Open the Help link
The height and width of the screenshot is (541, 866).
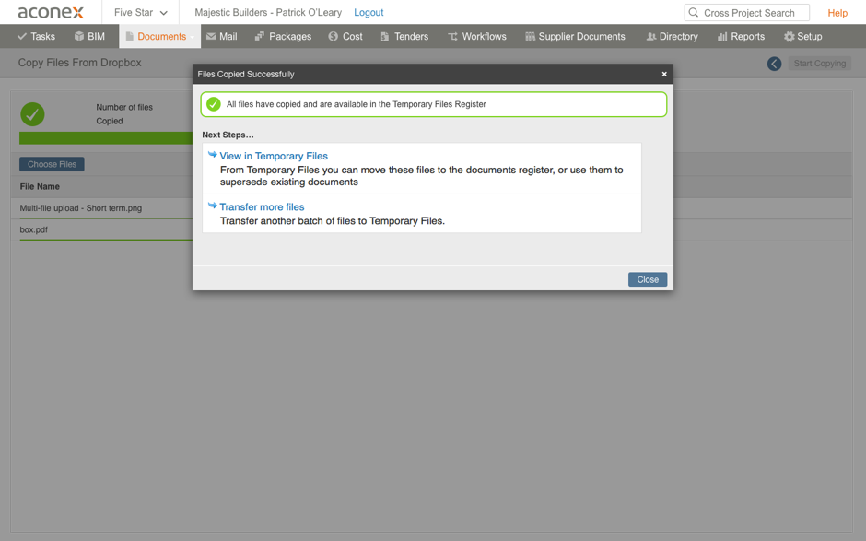pos(837,13)
